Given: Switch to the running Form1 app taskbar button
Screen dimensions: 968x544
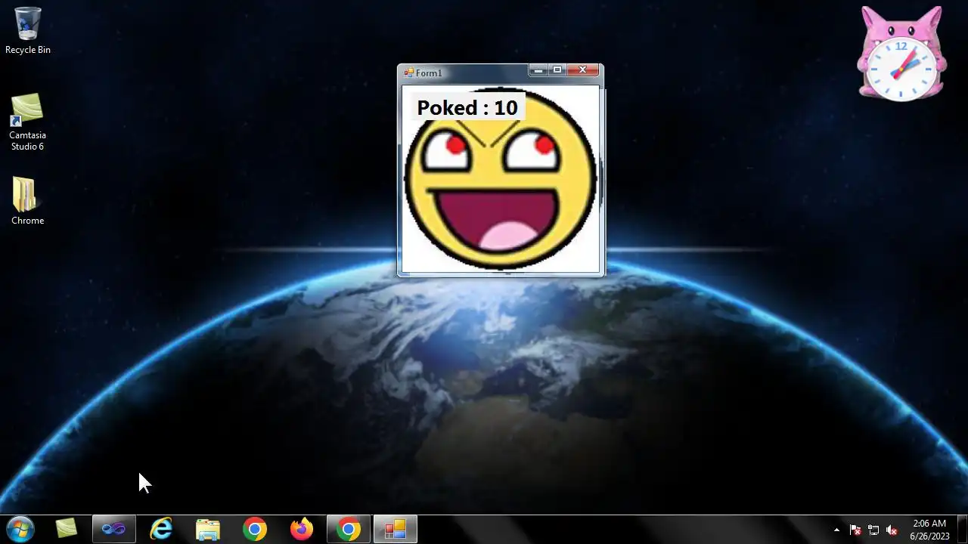Looking at the screenshot, I should (x=395, y=529).
